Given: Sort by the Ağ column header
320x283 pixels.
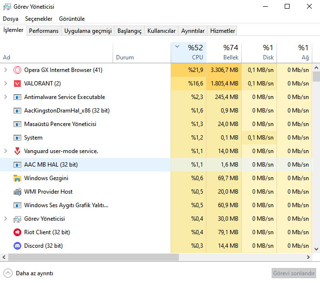Looking at the screenshot, I should 294,53.
